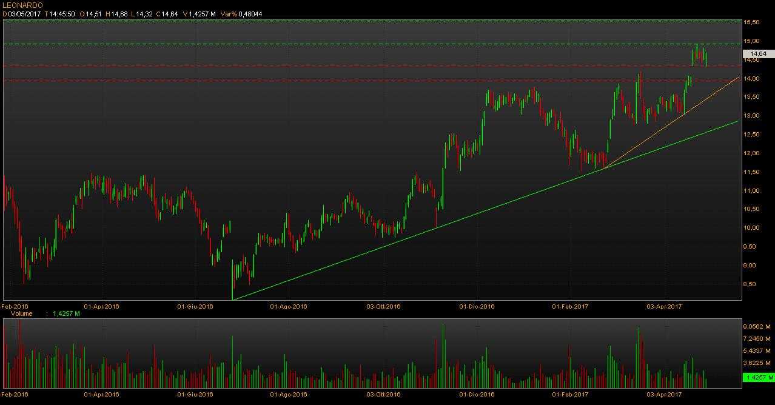Click the 9,0562 M volume axis label
This screenshot has height=405, width=775.
pos(757,326)
